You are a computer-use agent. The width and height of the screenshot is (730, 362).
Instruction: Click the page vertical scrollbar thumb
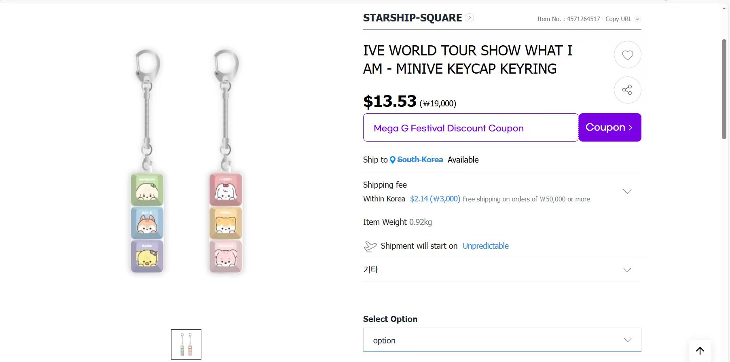click(x=724, y=89)
